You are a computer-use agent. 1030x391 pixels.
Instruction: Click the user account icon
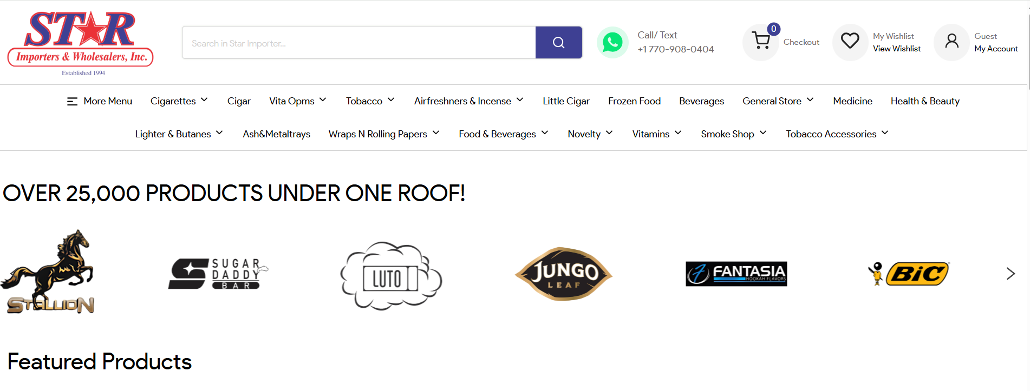click(x=951, y=41)
